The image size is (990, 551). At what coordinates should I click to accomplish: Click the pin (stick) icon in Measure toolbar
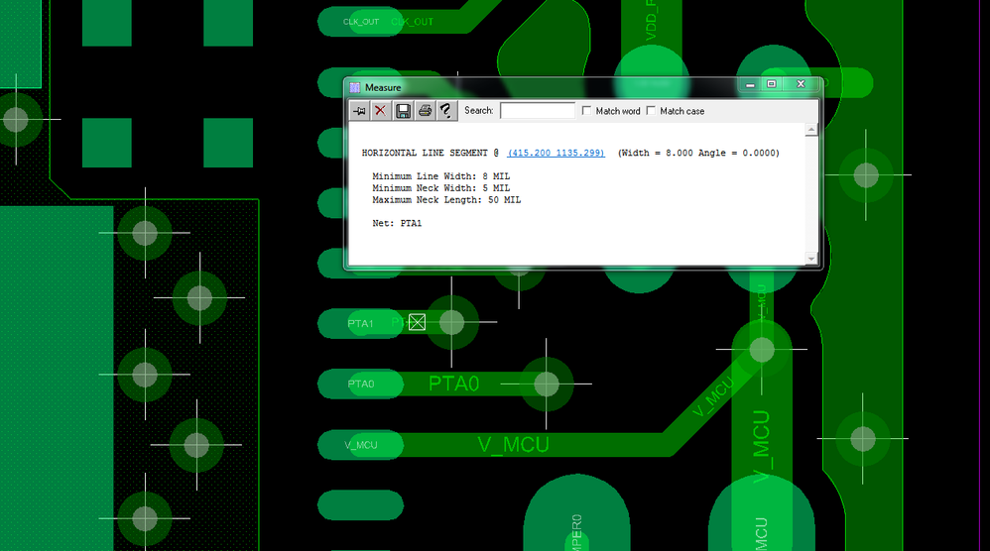pos(359,111)
